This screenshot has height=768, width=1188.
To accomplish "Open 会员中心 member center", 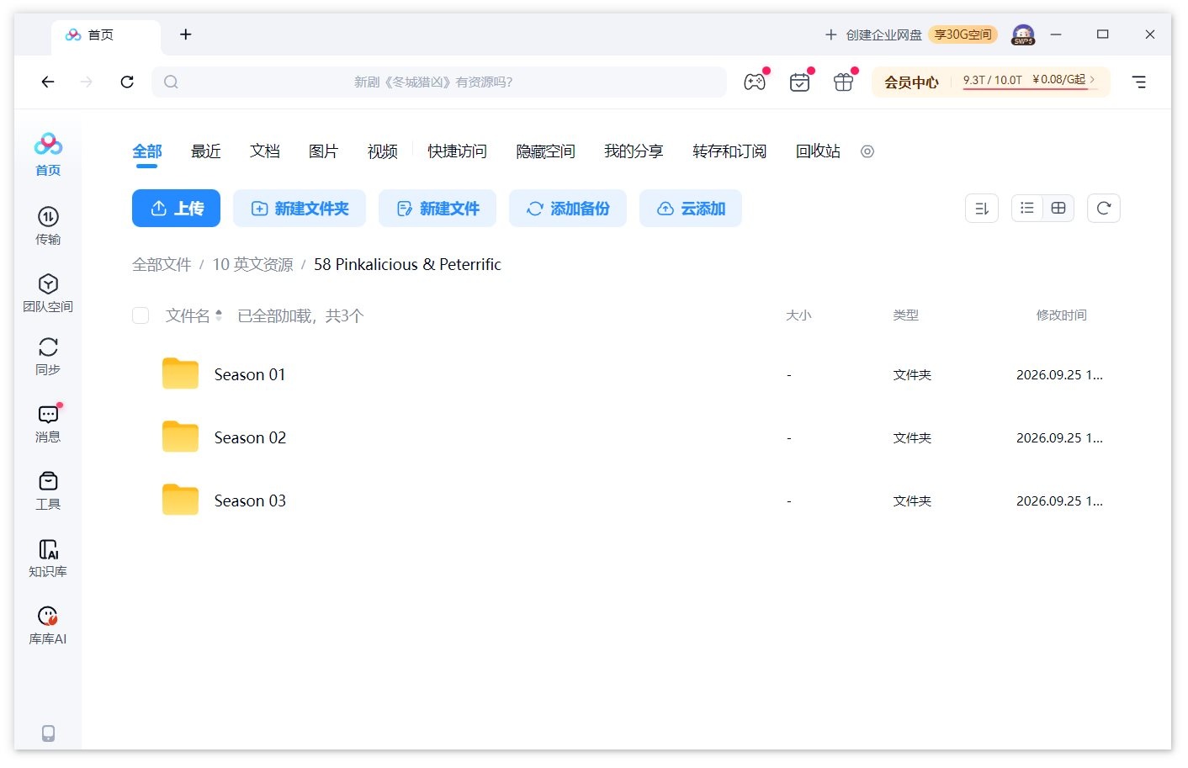I will tap(911, 82).
